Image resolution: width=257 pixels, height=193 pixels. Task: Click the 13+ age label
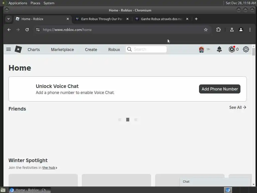208,49
